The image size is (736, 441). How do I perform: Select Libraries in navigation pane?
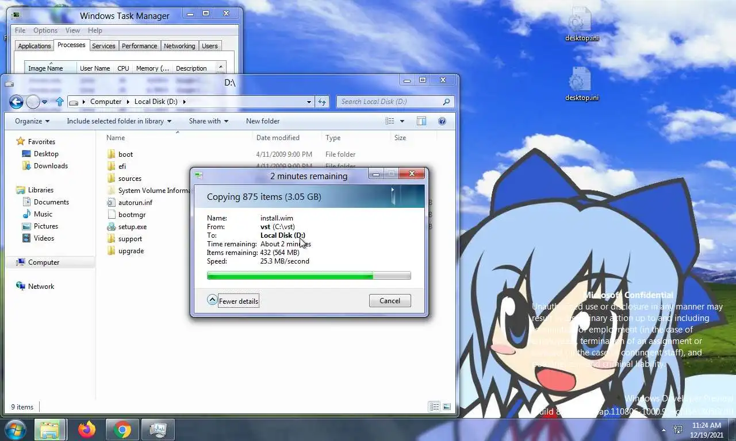(x=40, y=190)
